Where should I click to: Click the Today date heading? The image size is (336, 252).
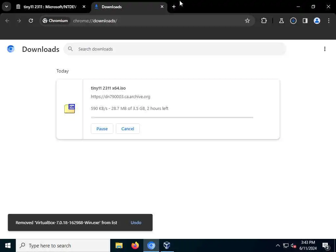(63, 71)
